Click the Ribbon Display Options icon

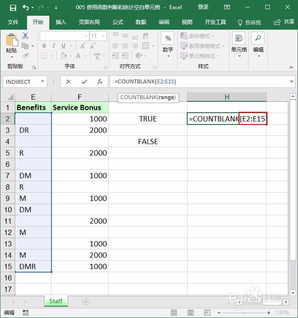click(x=227, y=7)
